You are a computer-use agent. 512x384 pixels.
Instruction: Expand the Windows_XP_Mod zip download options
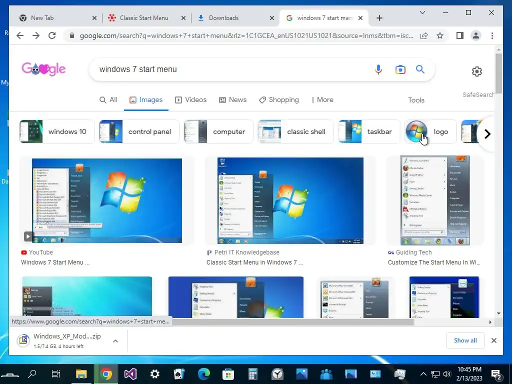pyautogui.click(x=115, y=341)
